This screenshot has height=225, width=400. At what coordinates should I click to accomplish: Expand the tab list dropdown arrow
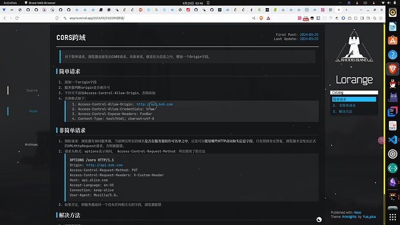coord(361,10)
